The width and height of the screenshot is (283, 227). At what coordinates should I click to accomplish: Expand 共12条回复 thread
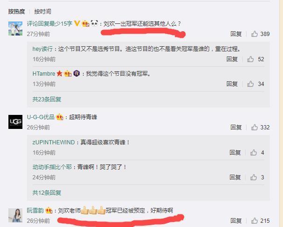[x=47, y=193]
